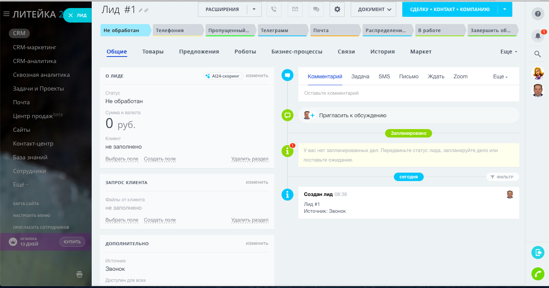Click the male user avatar in right panel
This screenshot has height=288, width=549.
(538, 91)
